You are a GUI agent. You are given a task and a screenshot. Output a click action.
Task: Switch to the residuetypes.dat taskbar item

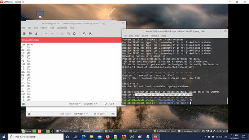click(189, 131)
